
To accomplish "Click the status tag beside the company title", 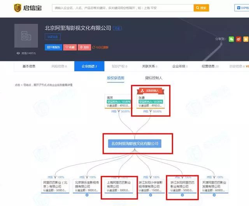I will click(117, 28).
